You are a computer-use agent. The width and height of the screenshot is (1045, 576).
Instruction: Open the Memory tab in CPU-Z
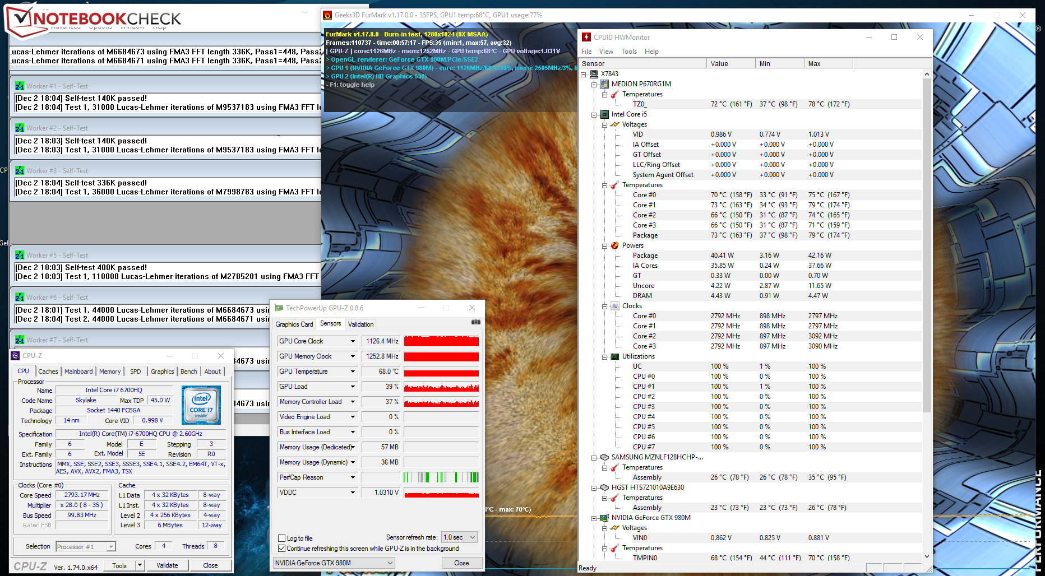click(x=110, y=371)
